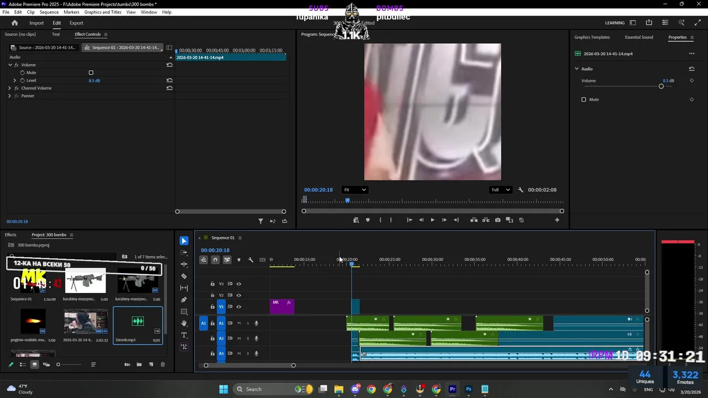Screen dimensions: 708x398
Task: Switch to the Essential Sound tab
Action: point(639,37)
